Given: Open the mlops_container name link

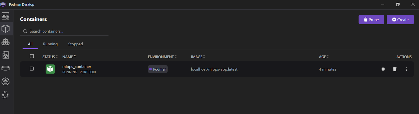Looking at the screenshot, I should pos(77,67).
